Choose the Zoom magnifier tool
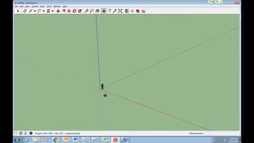The width and height of the screenshot is (254, 143). (115, 11)
